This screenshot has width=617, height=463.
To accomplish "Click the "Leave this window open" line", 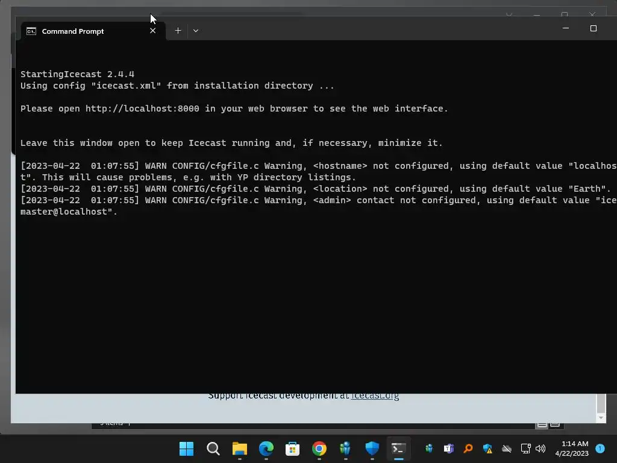I will [231, 143].
